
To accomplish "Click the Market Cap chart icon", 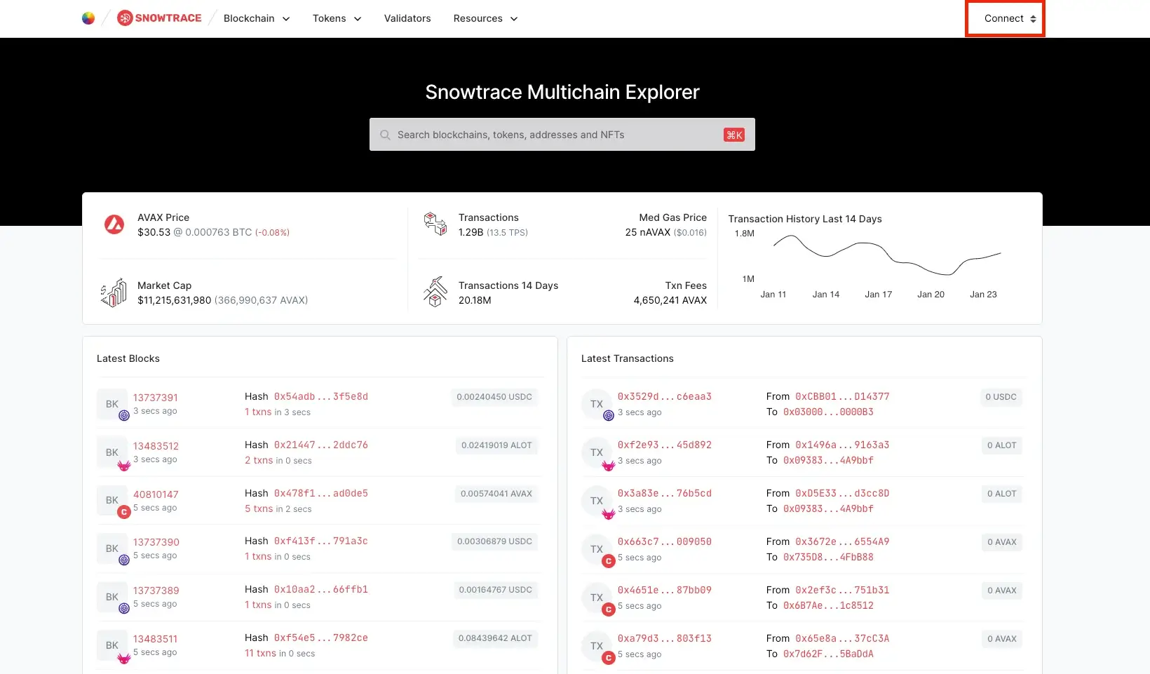I will coord(114,292).
